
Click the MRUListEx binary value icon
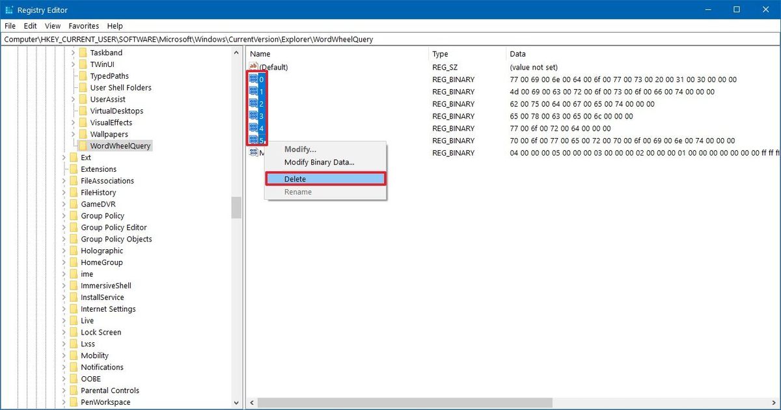tap(254, 152)
